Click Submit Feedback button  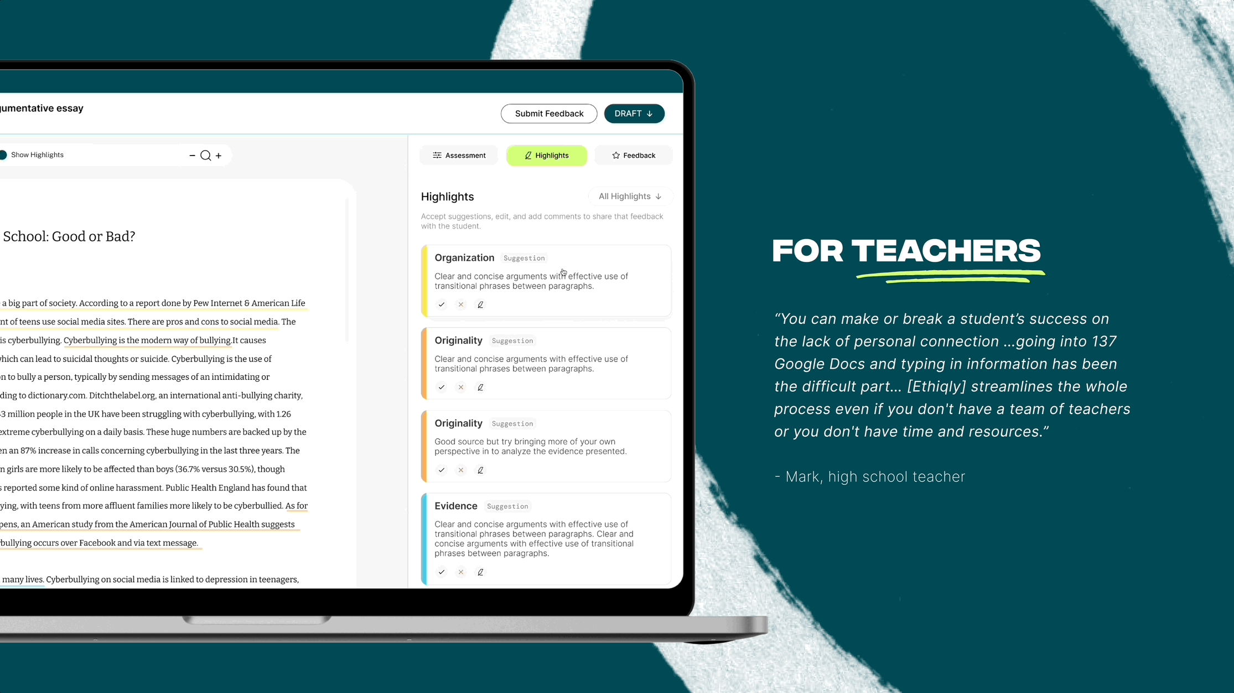click(x=549, y=113)
